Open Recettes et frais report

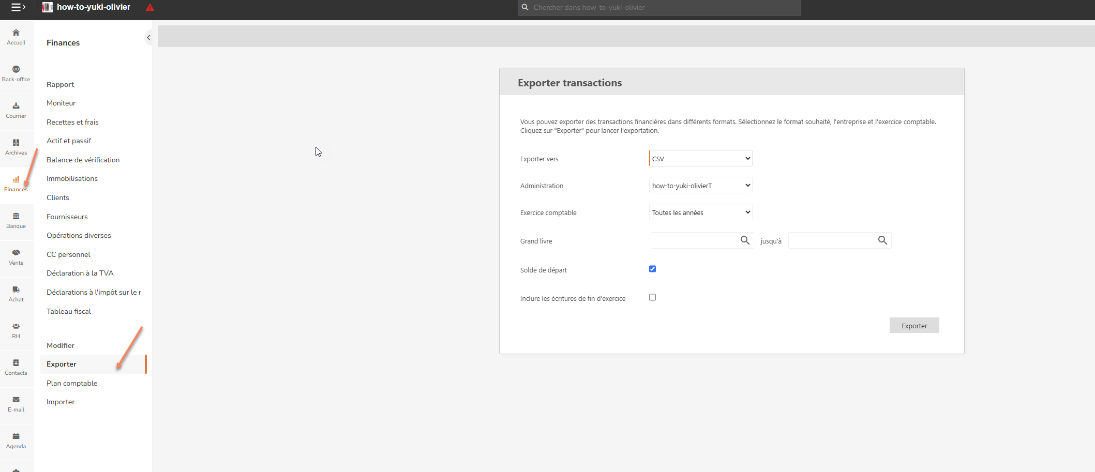[x=72, y=122]
